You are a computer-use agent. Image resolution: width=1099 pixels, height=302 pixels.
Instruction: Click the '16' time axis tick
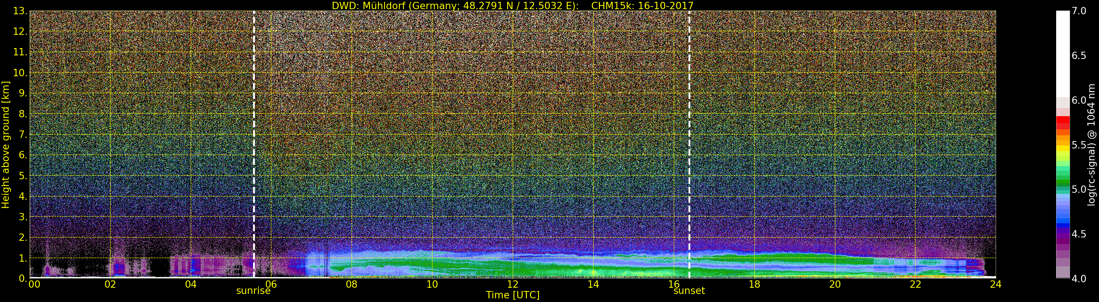tap(674, 284)
